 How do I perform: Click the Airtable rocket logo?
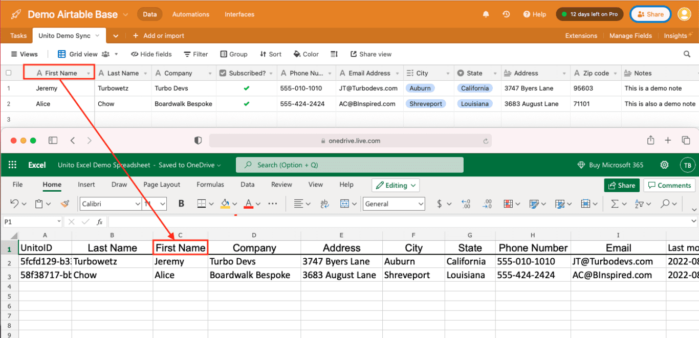[16, 14]
